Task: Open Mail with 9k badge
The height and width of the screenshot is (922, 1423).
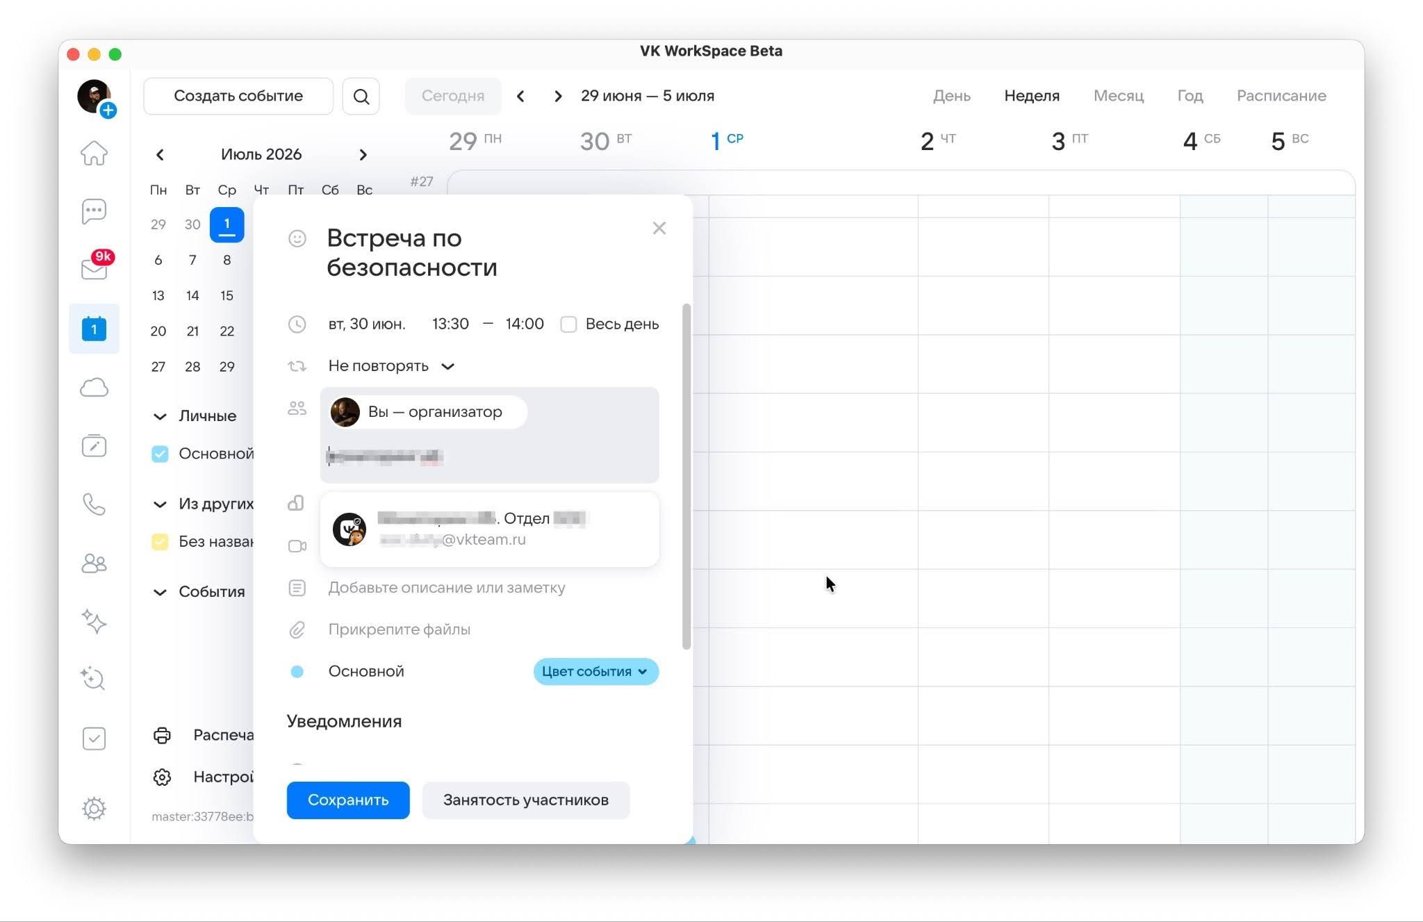Action: click(95, 267)
